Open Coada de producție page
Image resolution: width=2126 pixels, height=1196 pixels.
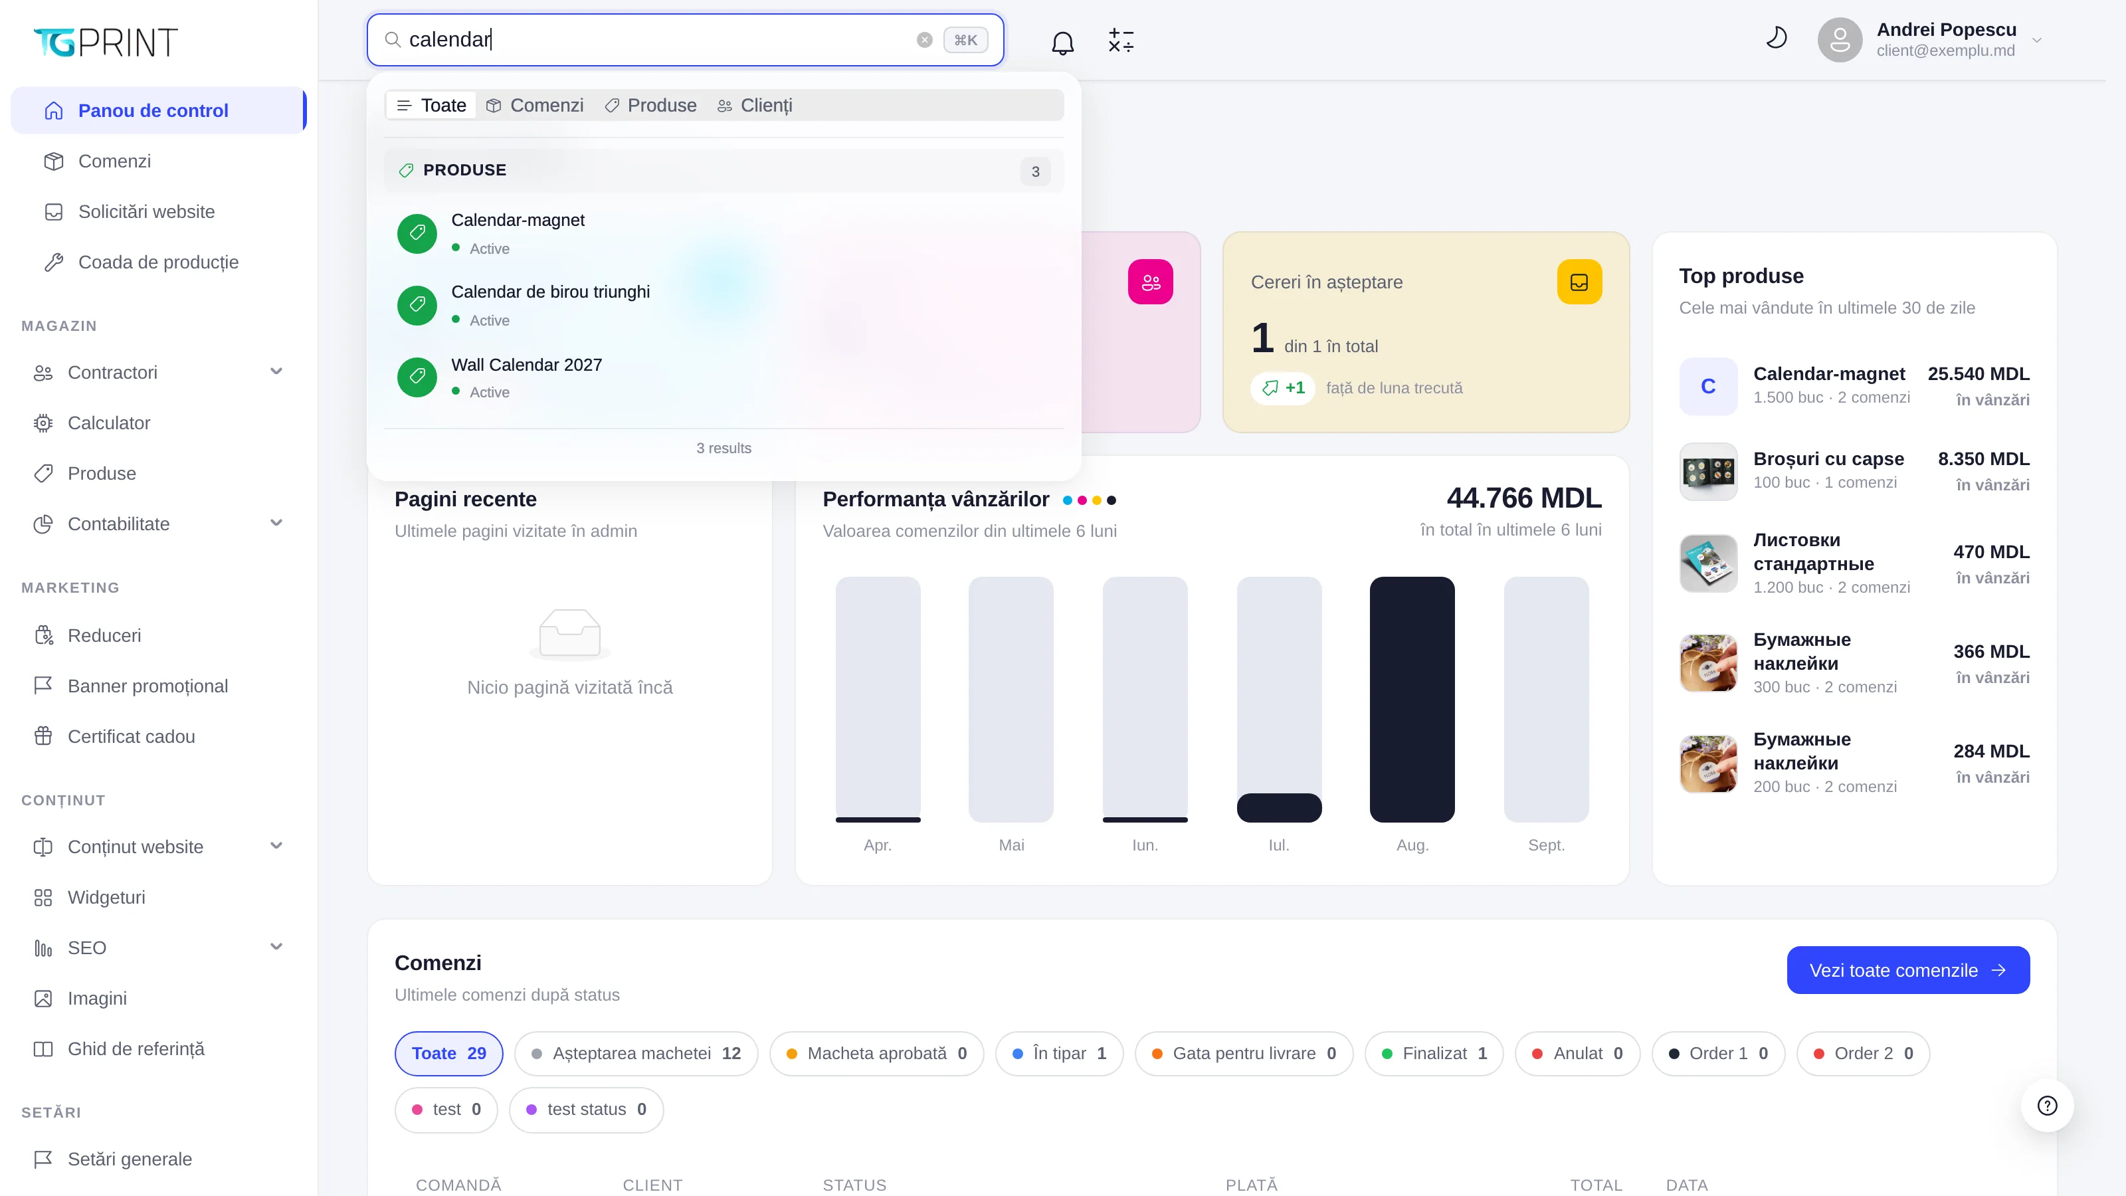coord(159,262)
